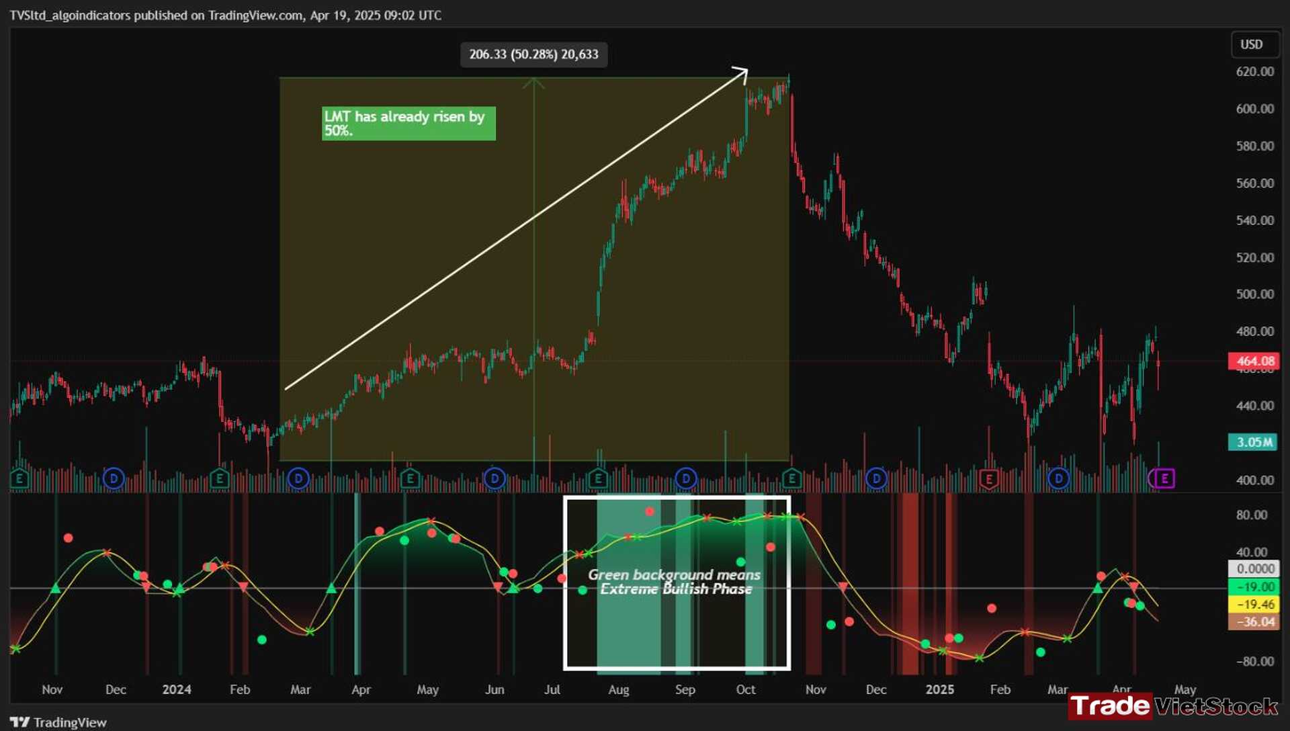The height and width of the screenshot is (731, 1290).
Task: Open the dividend D marker in early December 2024
Action: pyautogui.click(x=876, y=479)
